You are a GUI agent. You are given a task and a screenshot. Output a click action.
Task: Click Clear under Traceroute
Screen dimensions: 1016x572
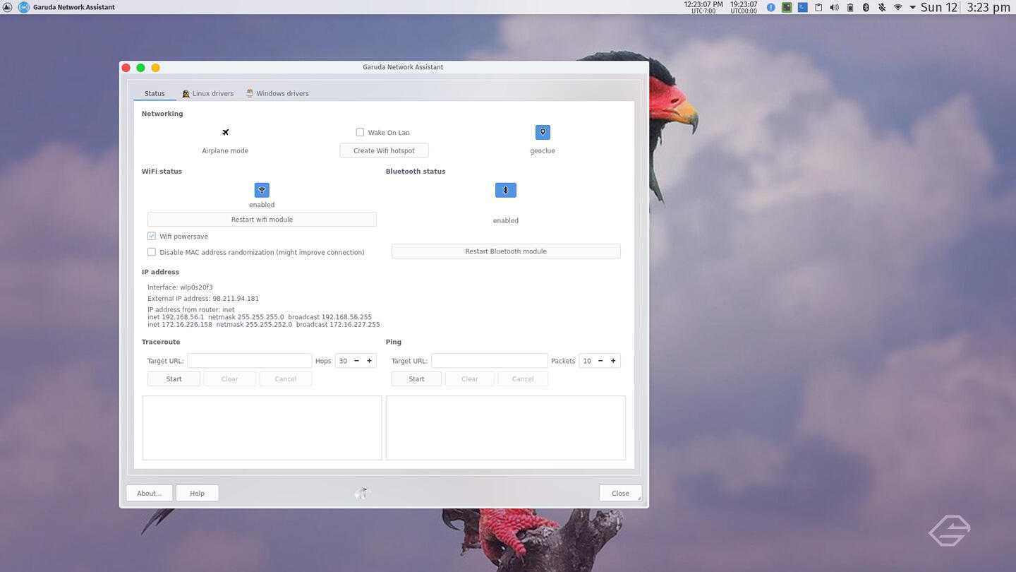coord(229,379)
